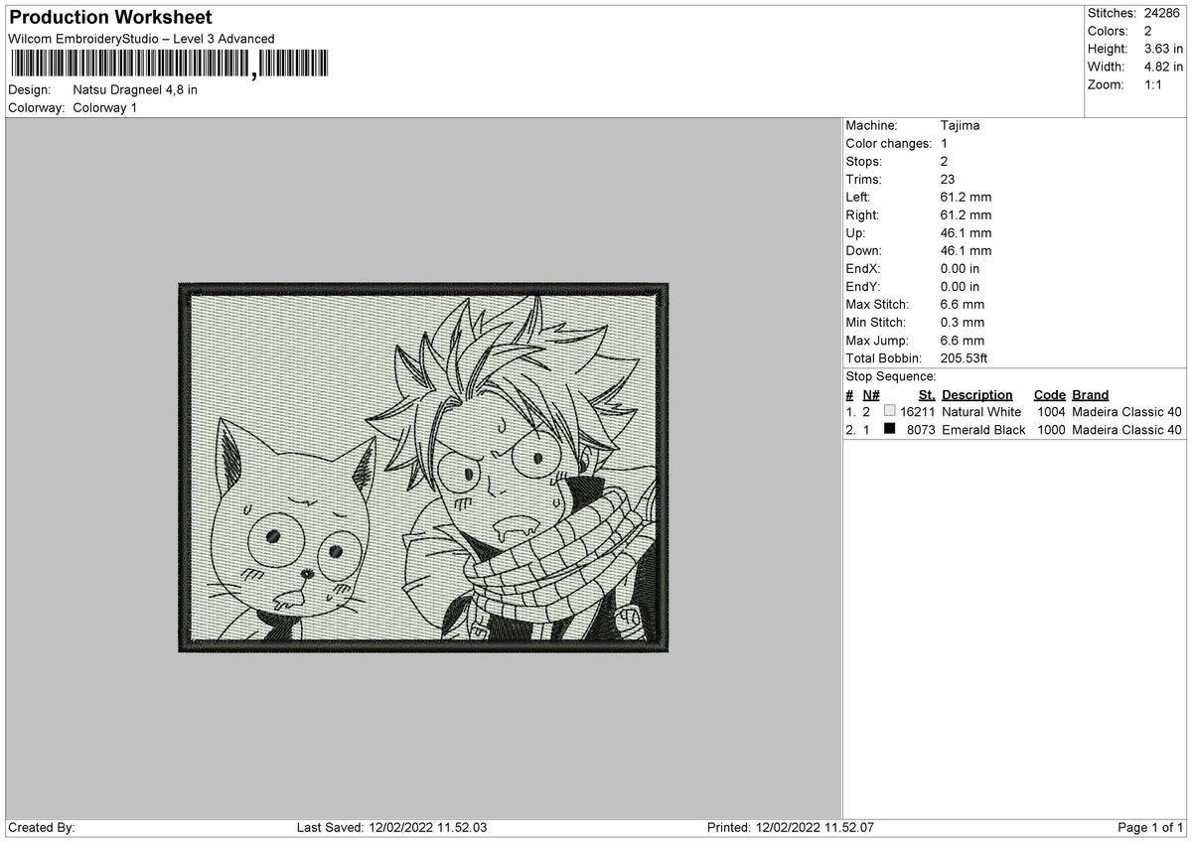This screenshot has height=842, width=1192.
Task: Click the N# column header
Action: coord(871,394)
